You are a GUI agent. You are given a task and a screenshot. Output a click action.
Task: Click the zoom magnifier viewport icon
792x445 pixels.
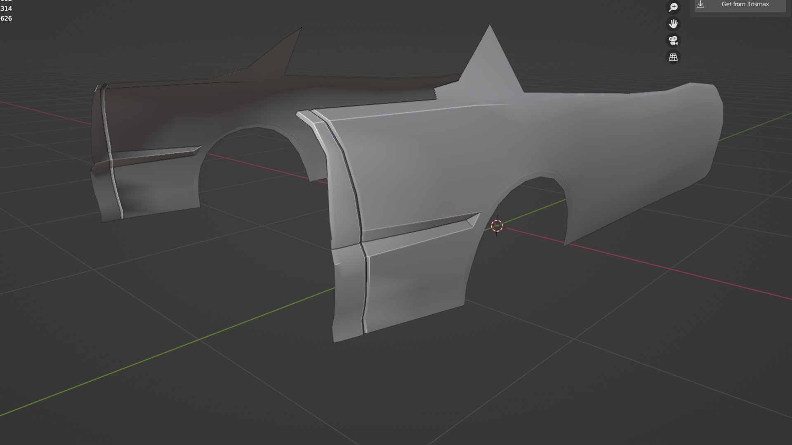click(673, 7)
